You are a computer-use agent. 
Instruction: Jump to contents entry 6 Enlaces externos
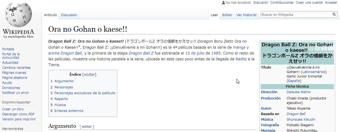tap(67, 111)
